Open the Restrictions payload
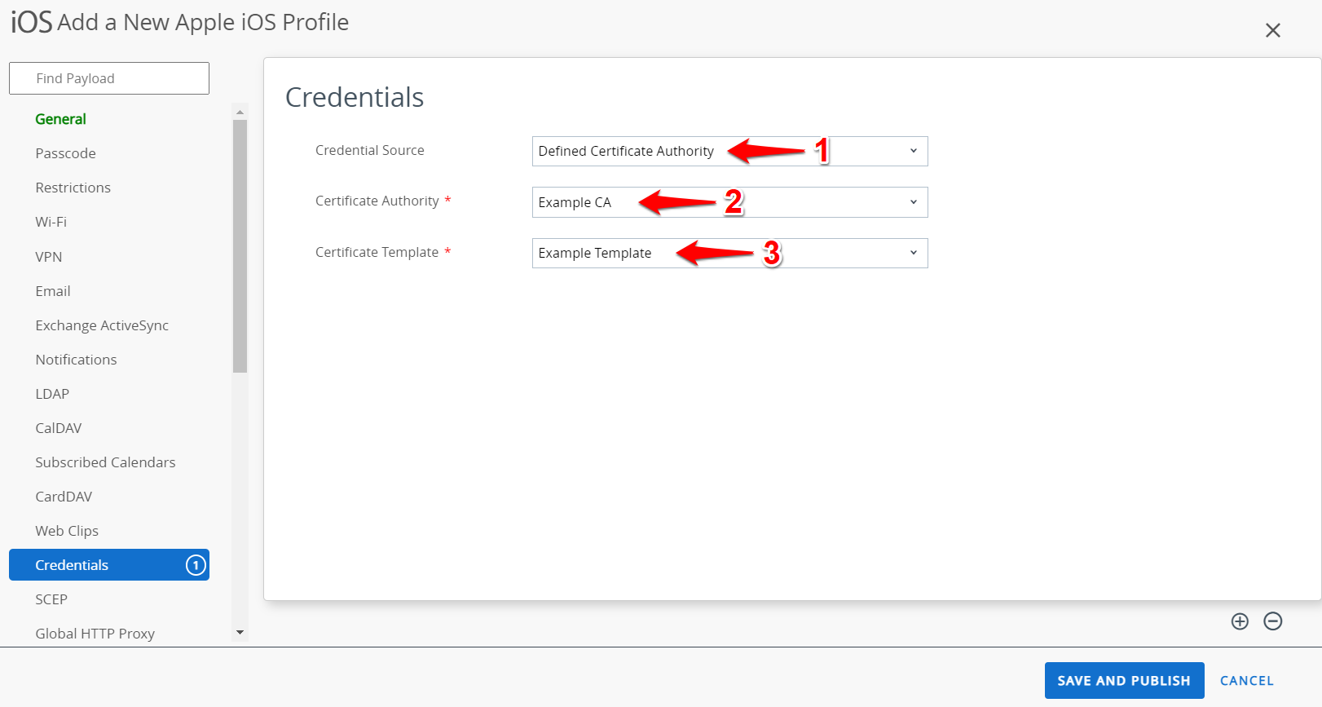The image size is (1322, 707). 73,188
